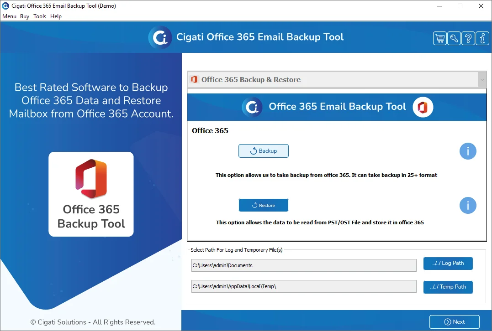Click the Cigati Solutions copyright text
The height and width of the screenshot is (331, 492).
[x=93, y=322]
